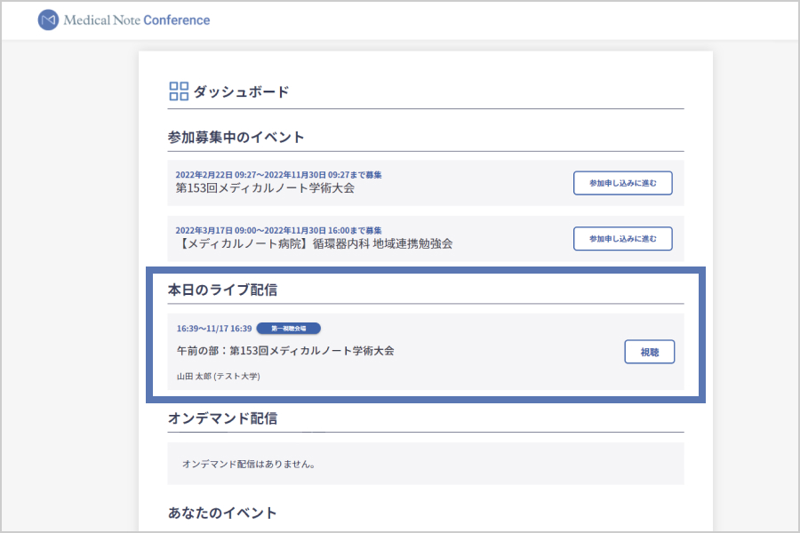The image size is (800, 533).
Task: Click speaker name 山田 太郎 (テスト大学)
Action: pyautogui.click(x=219, y=377)
